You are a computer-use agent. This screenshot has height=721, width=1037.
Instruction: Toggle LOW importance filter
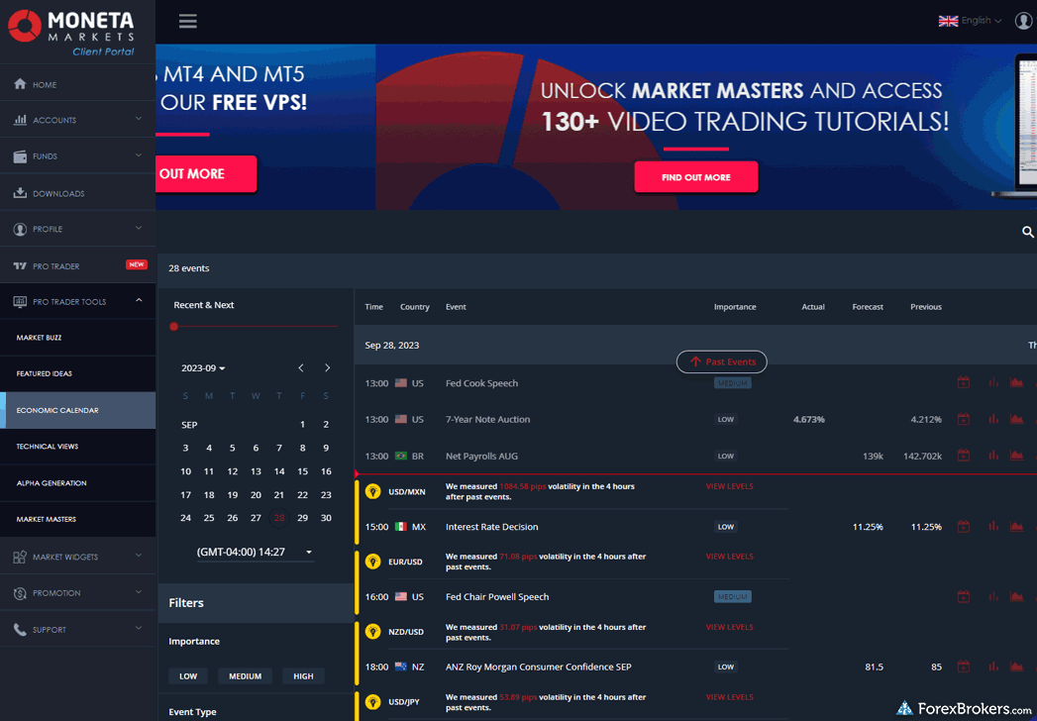pyautogui.click(x=188, y=676)
